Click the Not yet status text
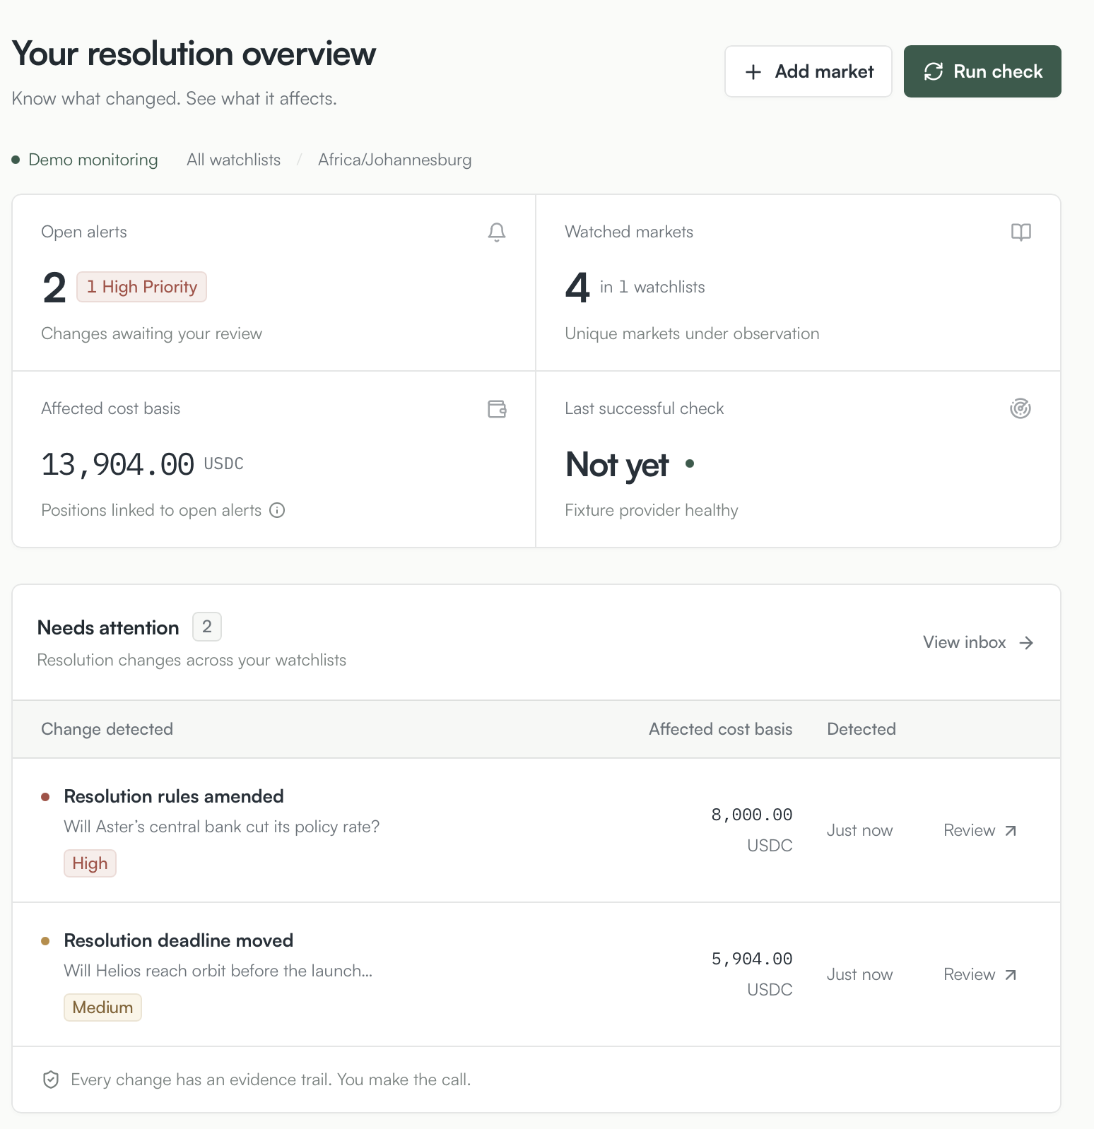1094x1129 pixels. [x=617, y=465]
